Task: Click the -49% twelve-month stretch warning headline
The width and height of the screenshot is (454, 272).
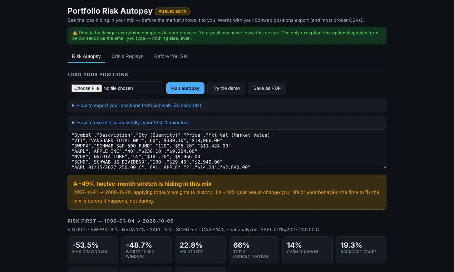Action: (x=142, y=184)
